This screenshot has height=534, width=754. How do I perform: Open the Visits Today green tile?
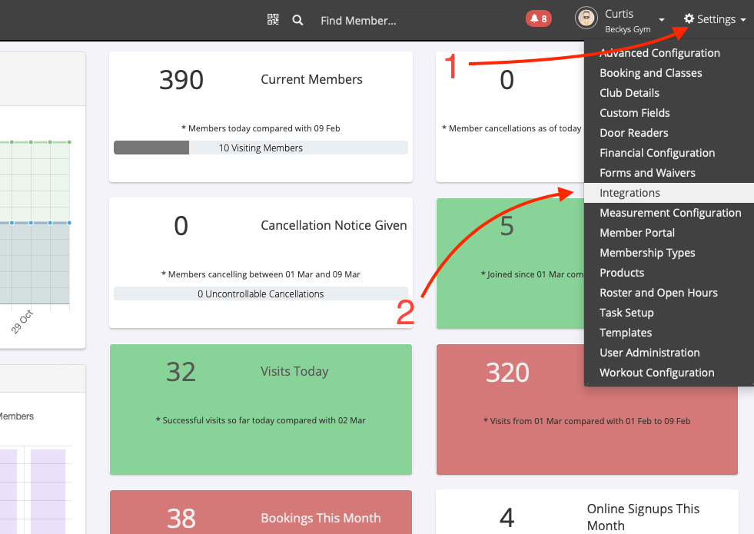point(261,409)
